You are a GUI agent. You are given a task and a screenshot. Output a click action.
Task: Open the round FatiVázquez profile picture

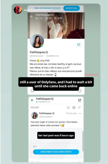pos(37,41)
